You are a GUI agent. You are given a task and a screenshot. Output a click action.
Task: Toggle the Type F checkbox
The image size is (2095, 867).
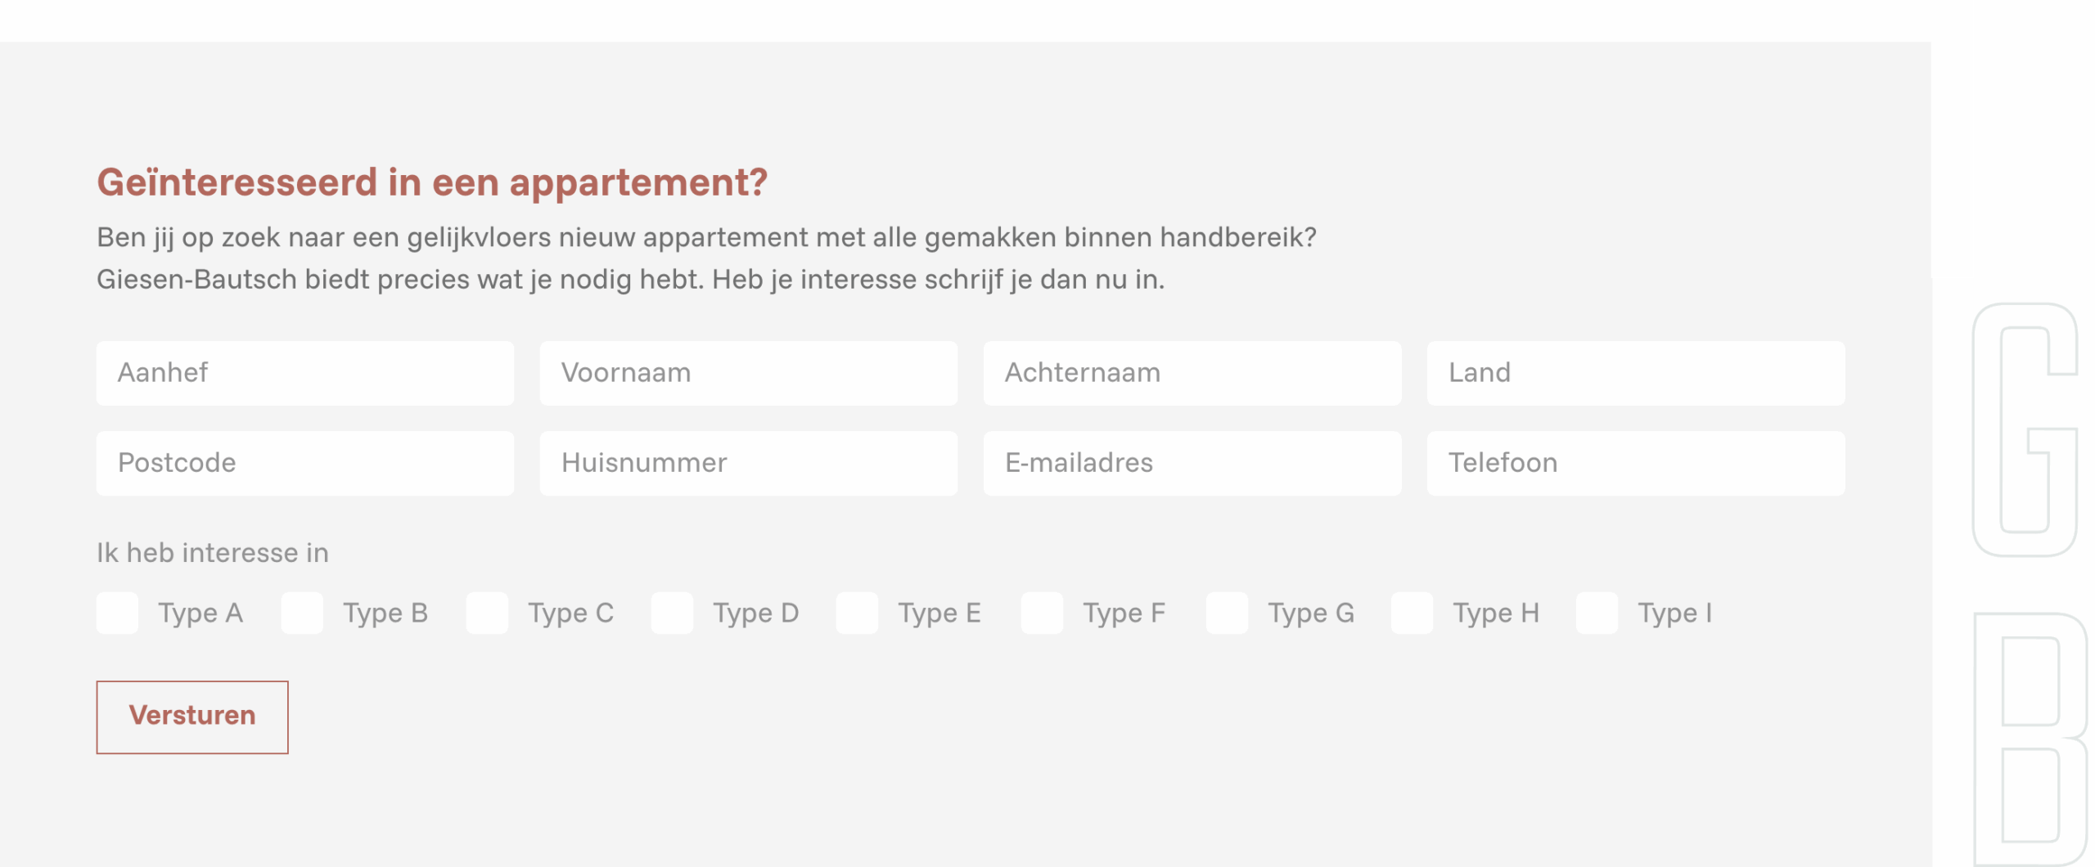click(x=1042, y=613)
